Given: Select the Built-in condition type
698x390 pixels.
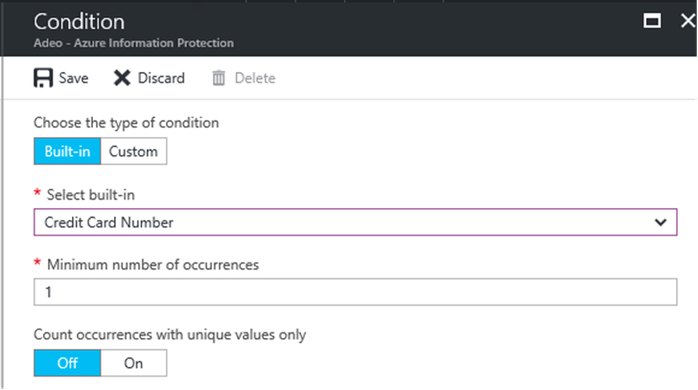Looking at the screenshot, I should coord(67,151).
